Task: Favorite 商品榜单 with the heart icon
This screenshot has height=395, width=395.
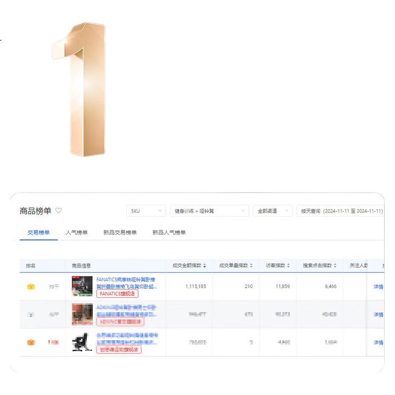Action: click(58, 210)
